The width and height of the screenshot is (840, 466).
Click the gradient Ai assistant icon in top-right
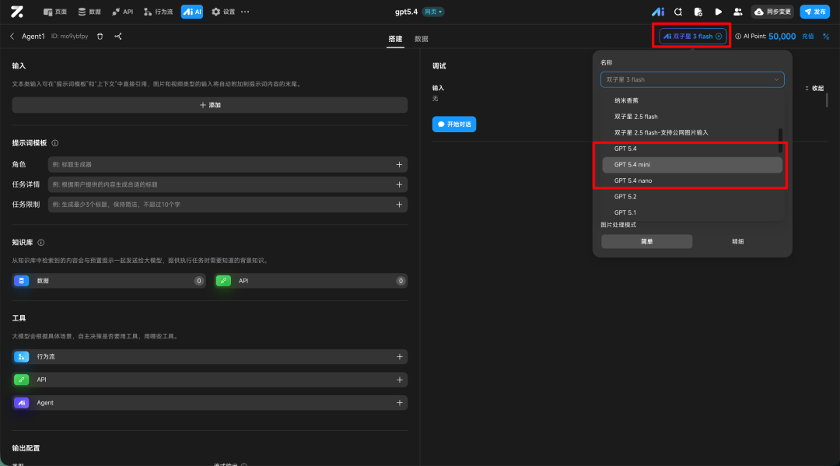click(x=658, y=12)
